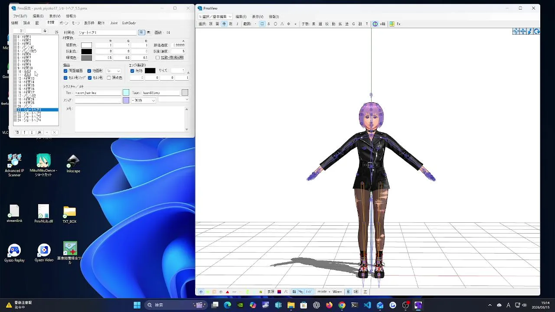Click the 複 duplicate button under material list
The height and width of the screenshot is (312, 555).
pos(39,133)
